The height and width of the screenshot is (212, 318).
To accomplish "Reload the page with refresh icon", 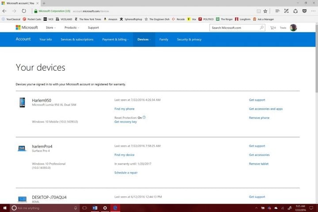I will (24, 11).
